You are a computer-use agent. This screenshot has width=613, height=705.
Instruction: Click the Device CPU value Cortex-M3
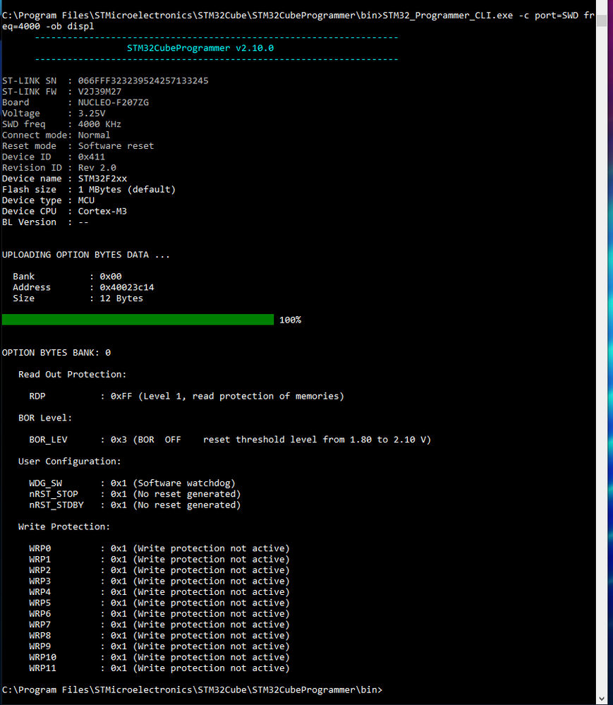pyautogui.click(x=102, y=211)
